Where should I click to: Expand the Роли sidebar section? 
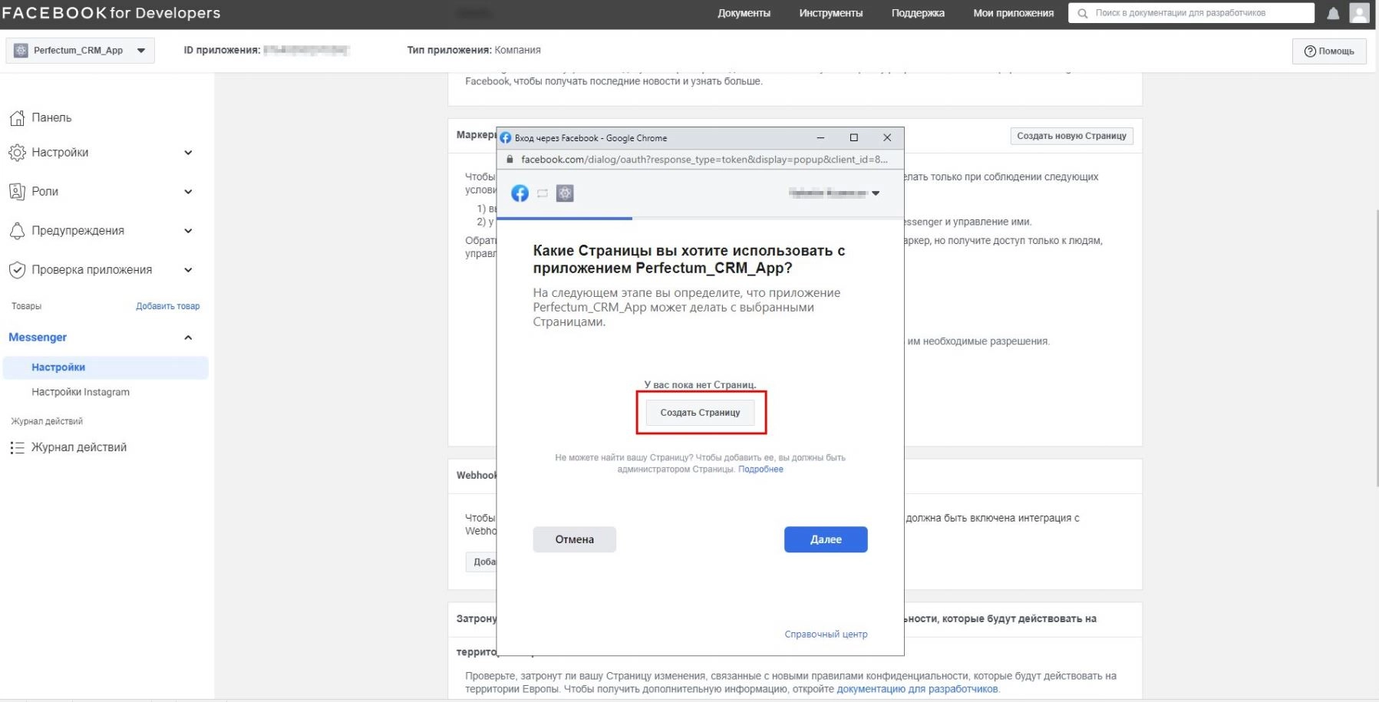[188, 192]
